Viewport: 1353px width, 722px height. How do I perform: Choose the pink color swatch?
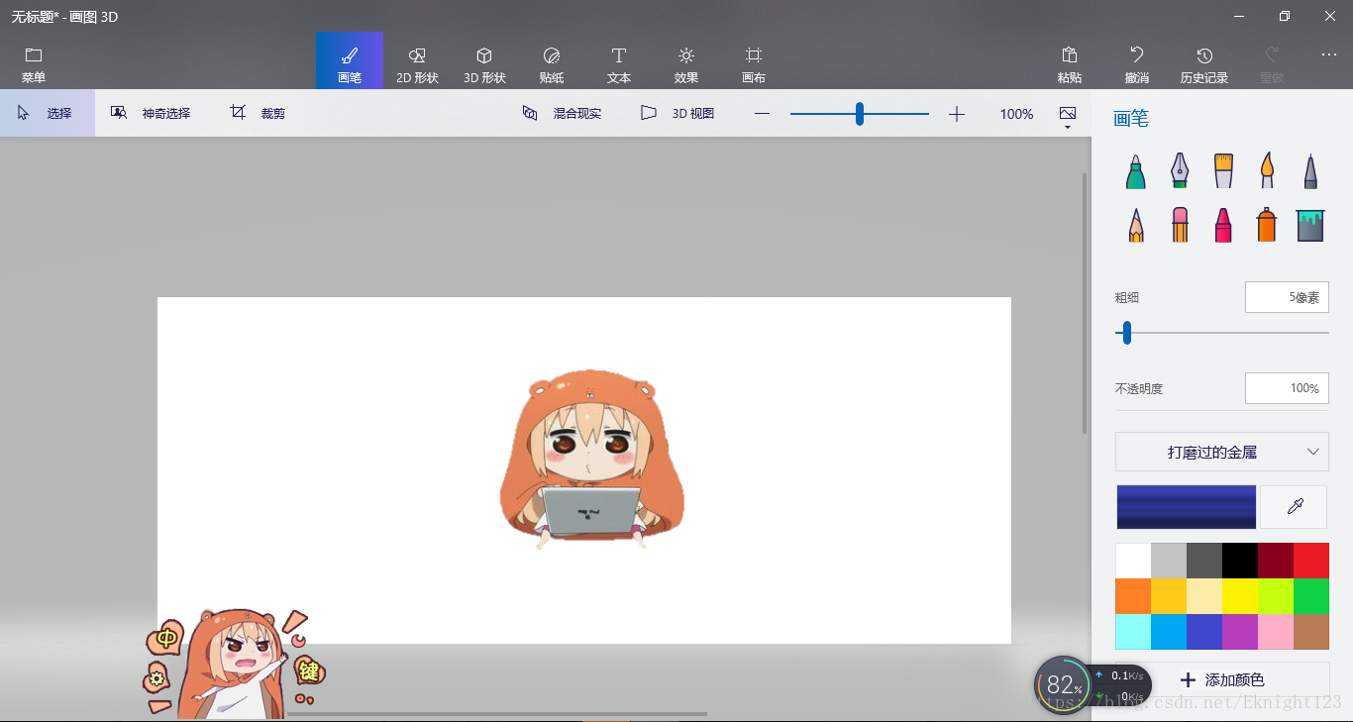[x=1276, y=632]
